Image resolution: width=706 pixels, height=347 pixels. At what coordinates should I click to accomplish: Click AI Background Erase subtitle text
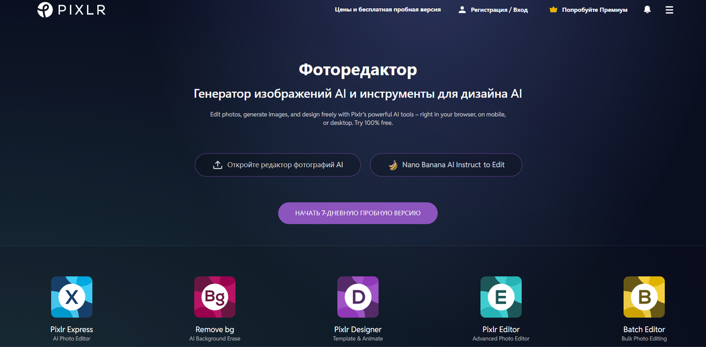point(215,339)
